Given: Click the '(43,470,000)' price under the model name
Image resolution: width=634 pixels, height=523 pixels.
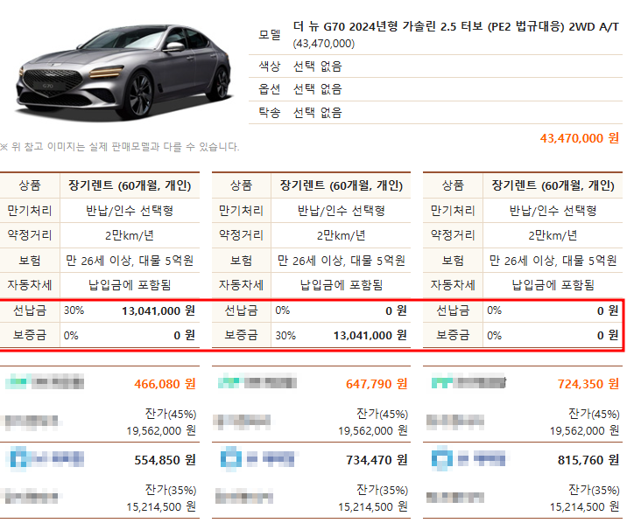Looking at the screenshot, I should [323, 44].
